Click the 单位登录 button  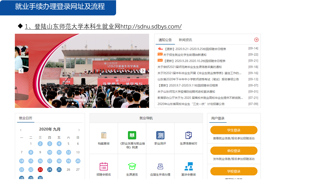[x=234, y=151]
